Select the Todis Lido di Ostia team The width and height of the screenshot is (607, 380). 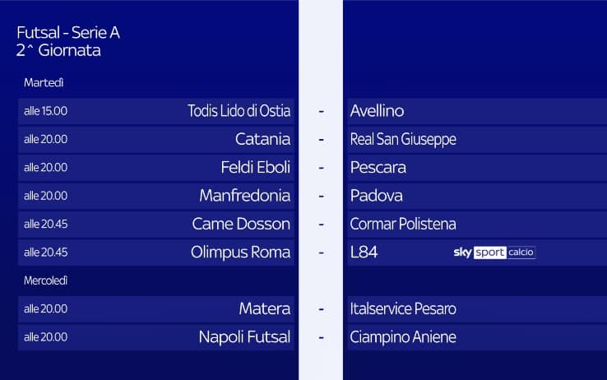click(x=239, y=111)
